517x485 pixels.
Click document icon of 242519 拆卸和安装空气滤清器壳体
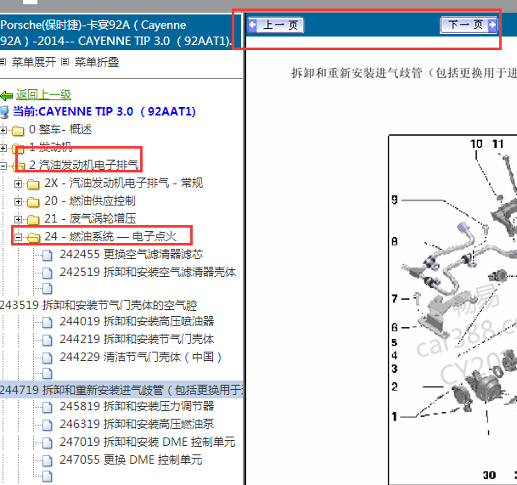(x=48, y=273)
